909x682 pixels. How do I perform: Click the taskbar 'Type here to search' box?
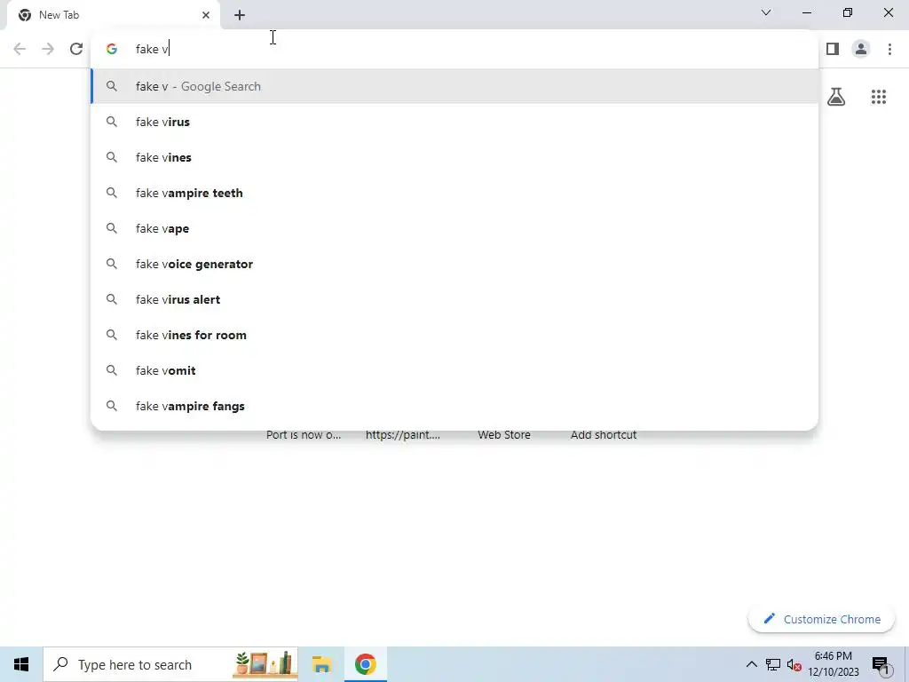pyautogui.click(x=171, y=664)
